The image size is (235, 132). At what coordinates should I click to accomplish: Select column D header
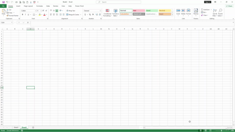coord(30,29)
